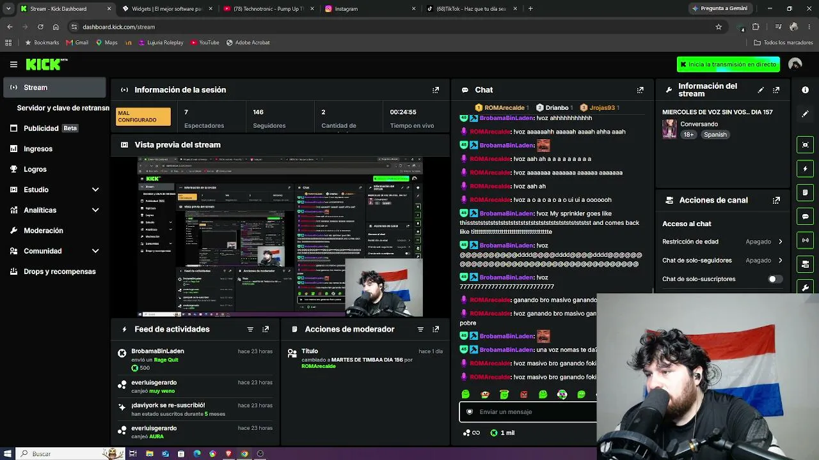Click Pregunta a Gemini button
819x460 pixels.
(720, 9)
